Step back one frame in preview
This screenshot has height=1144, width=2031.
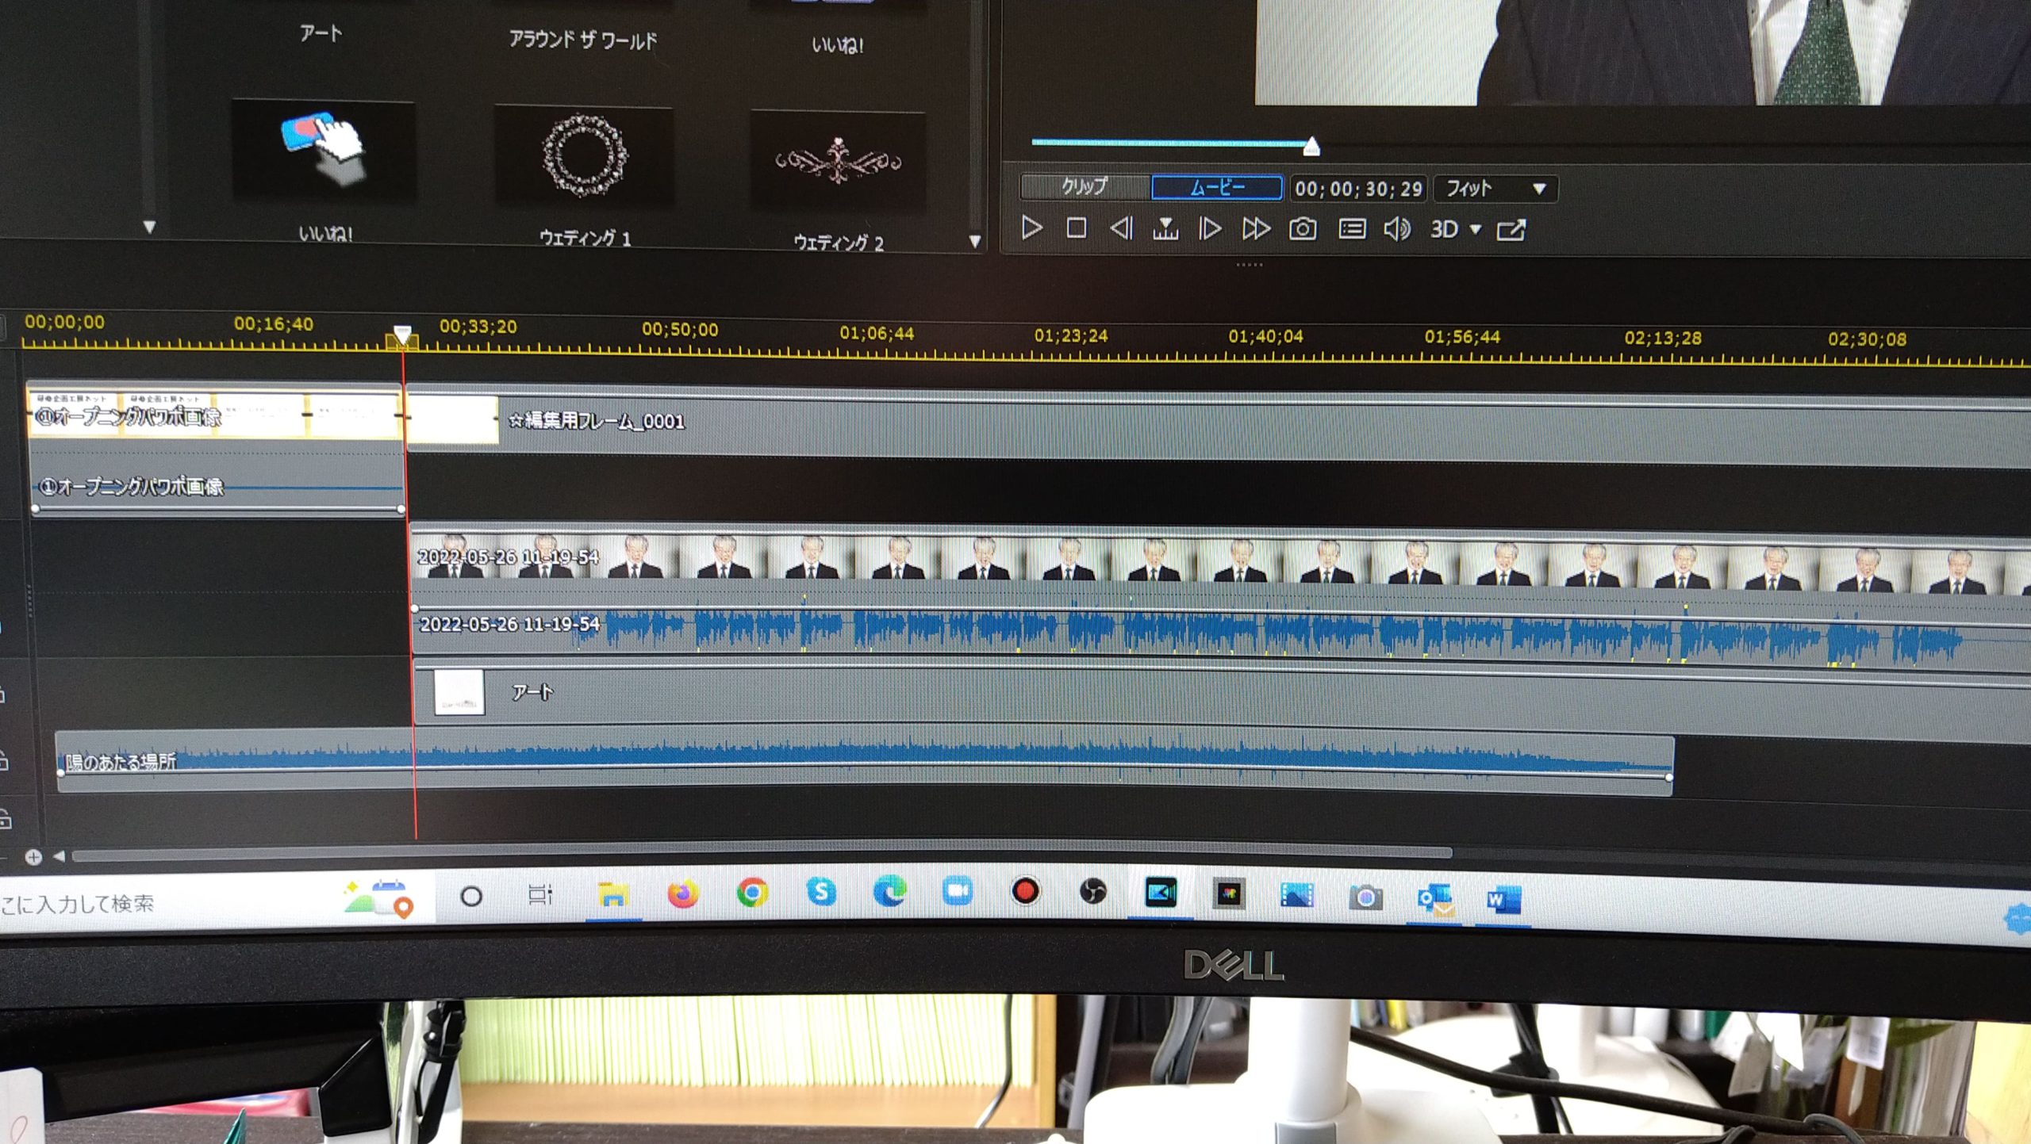[1121, 229]
